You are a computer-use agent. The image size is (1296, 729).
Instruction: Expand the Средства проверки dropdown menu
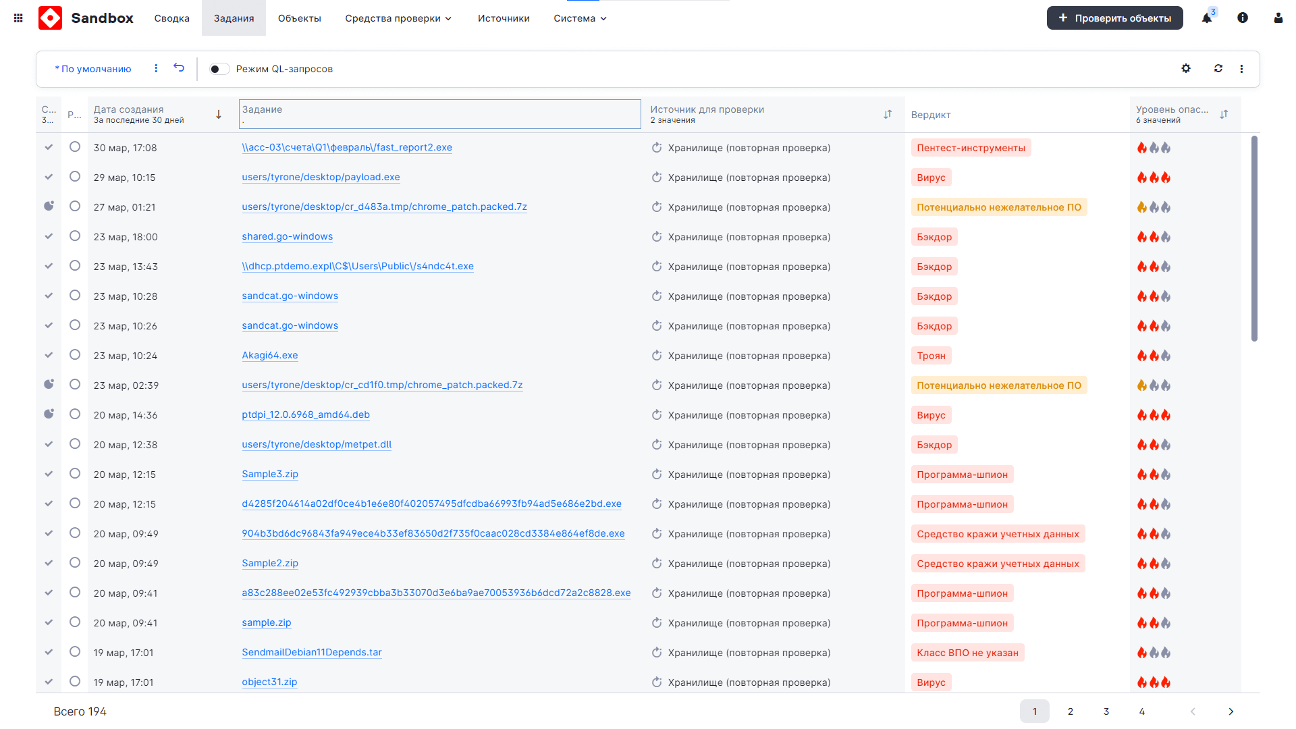(398, 18)
